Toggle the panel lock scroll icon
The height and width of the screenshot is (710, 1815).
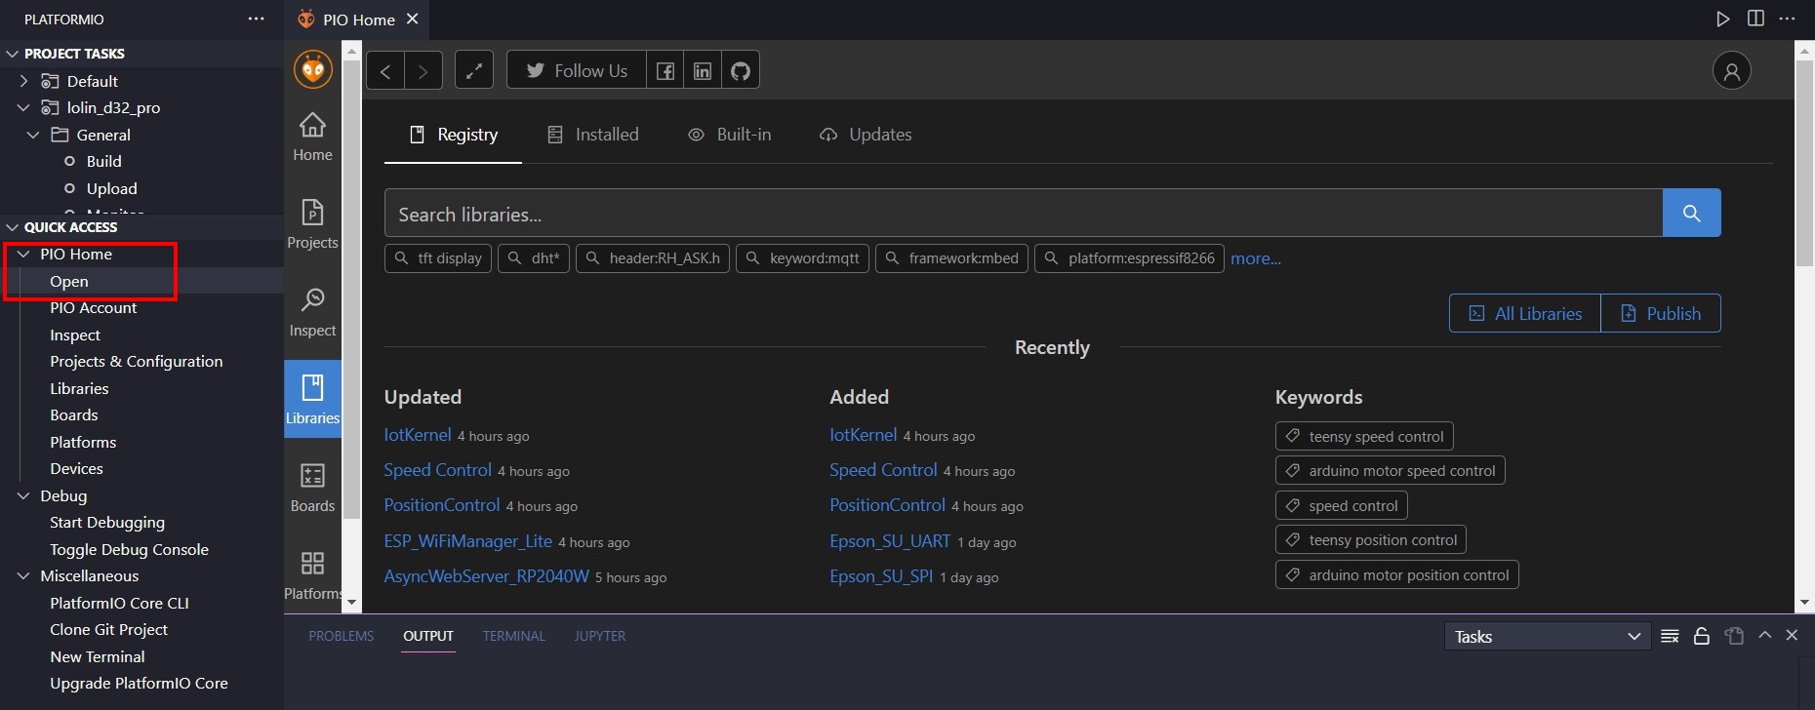coord(1701,636)
